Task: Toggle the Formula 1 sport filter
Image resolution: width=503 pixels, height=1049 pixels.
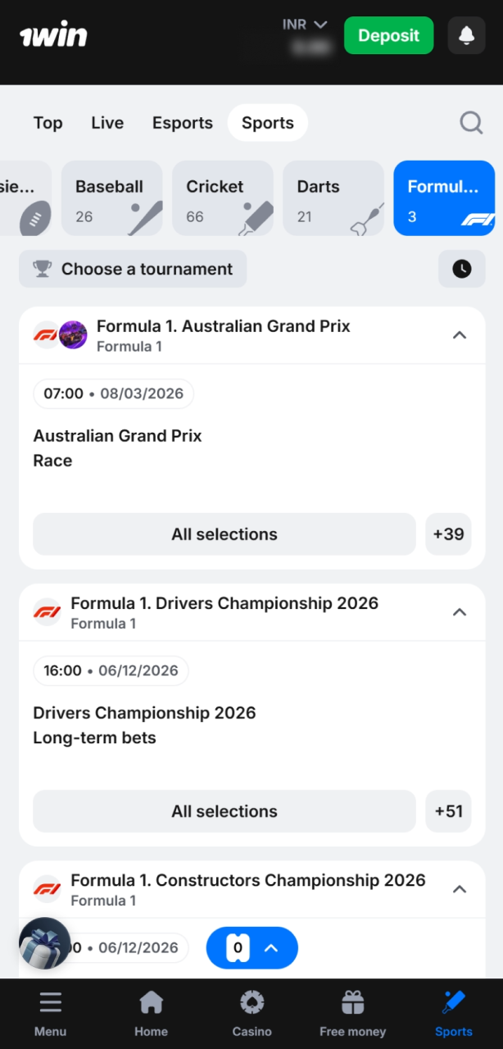Action: 443,198
